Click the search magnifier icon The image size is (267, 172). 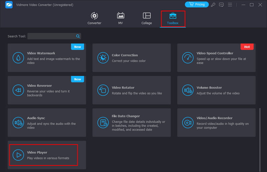pos(78,36)
